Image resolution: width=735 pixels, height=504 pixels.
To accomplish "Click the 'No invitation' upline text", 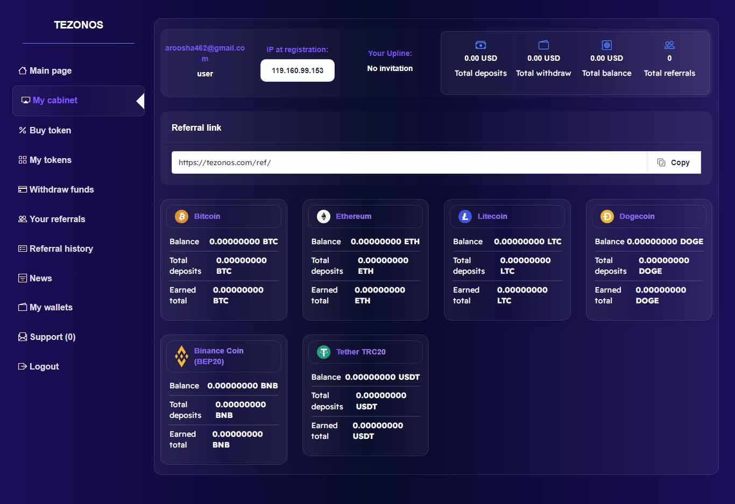I will [390, 68].
